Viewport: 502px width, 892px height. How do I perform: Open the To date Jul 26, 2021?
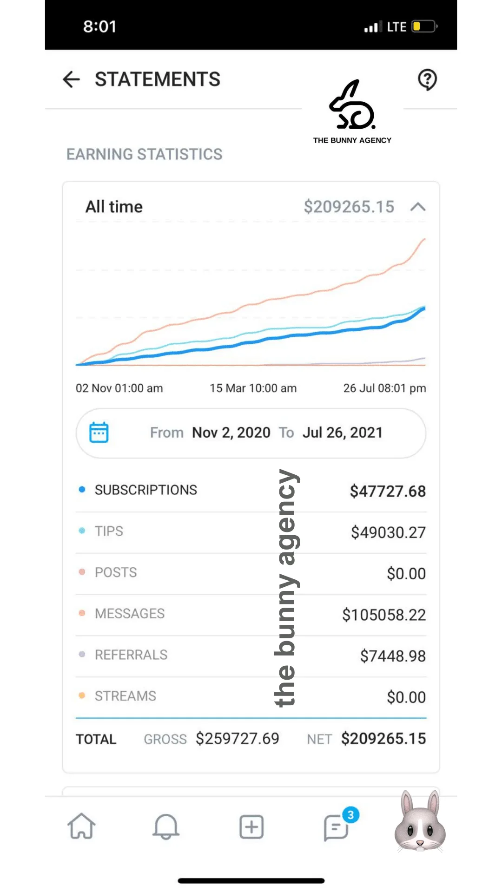(343, 432)
